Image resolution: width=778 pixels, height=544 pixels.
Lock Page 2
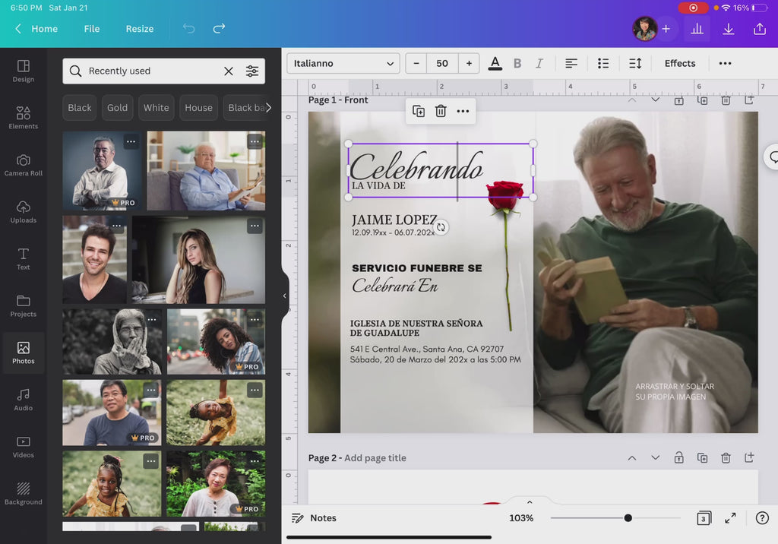point(678,457)
